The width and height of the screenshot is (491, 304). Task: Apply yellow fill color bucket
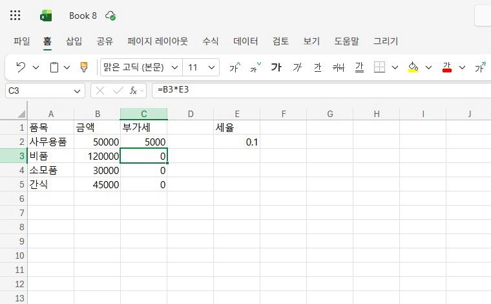click(x=413, y=67)
